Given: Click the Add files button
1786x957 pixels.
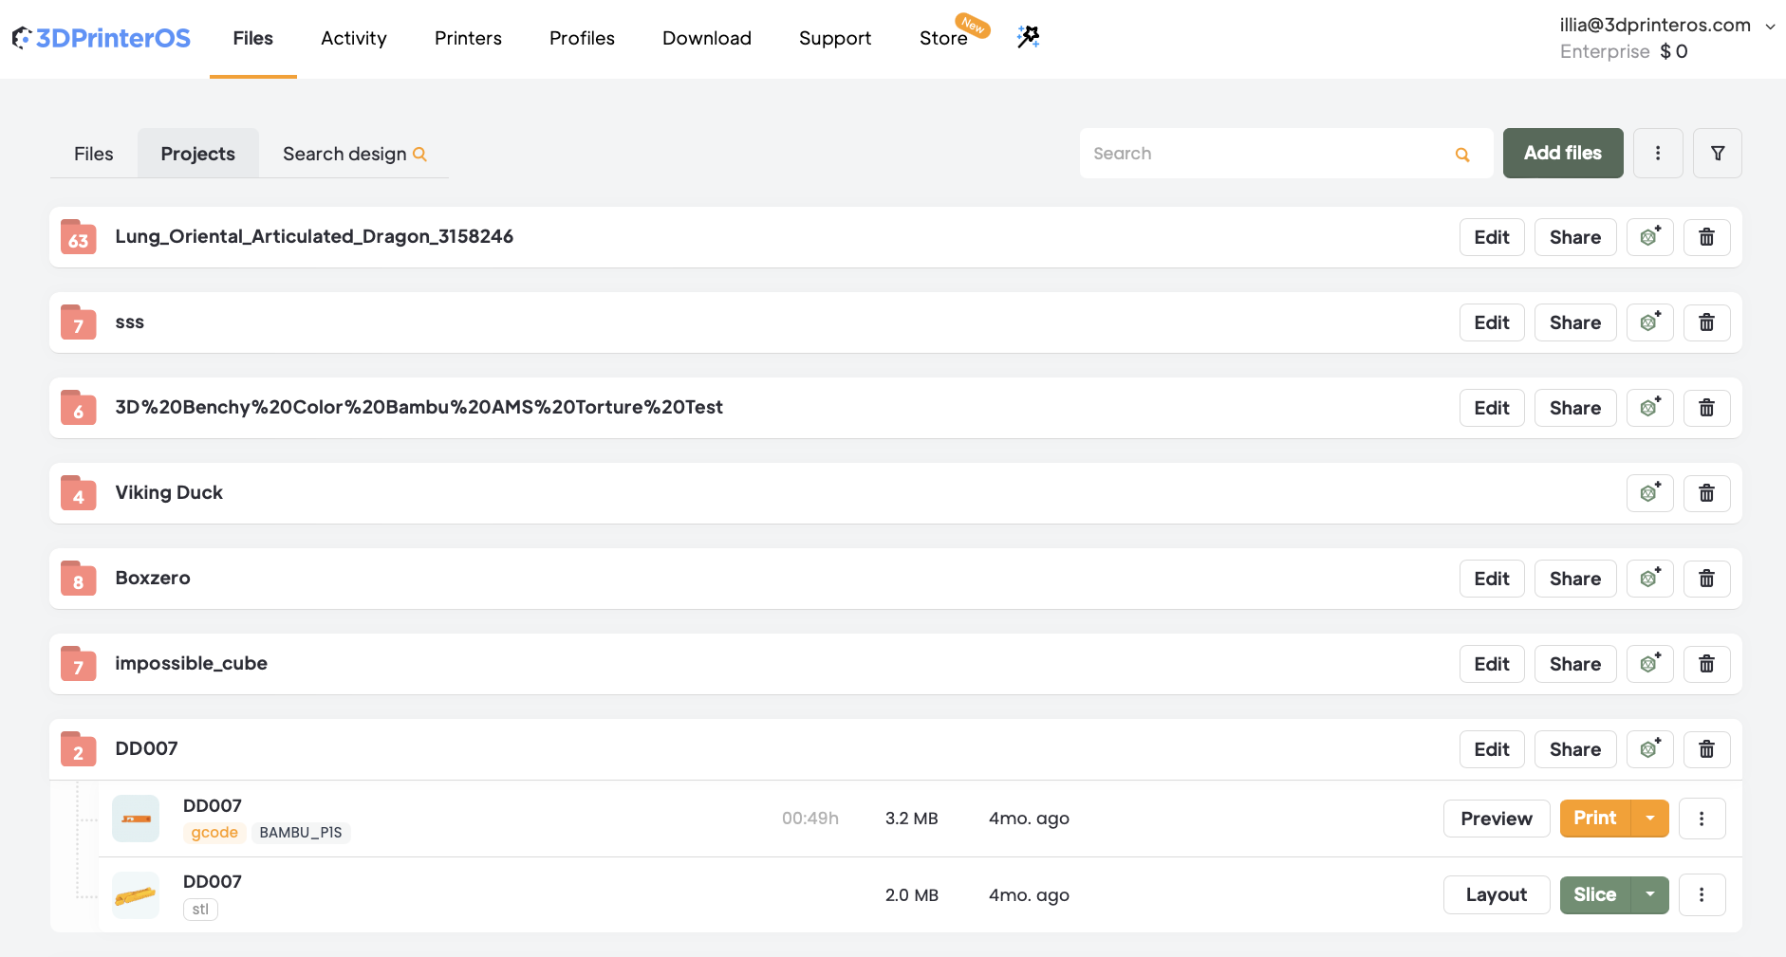Looking at the screenshot, I should tap(1563, 153).
